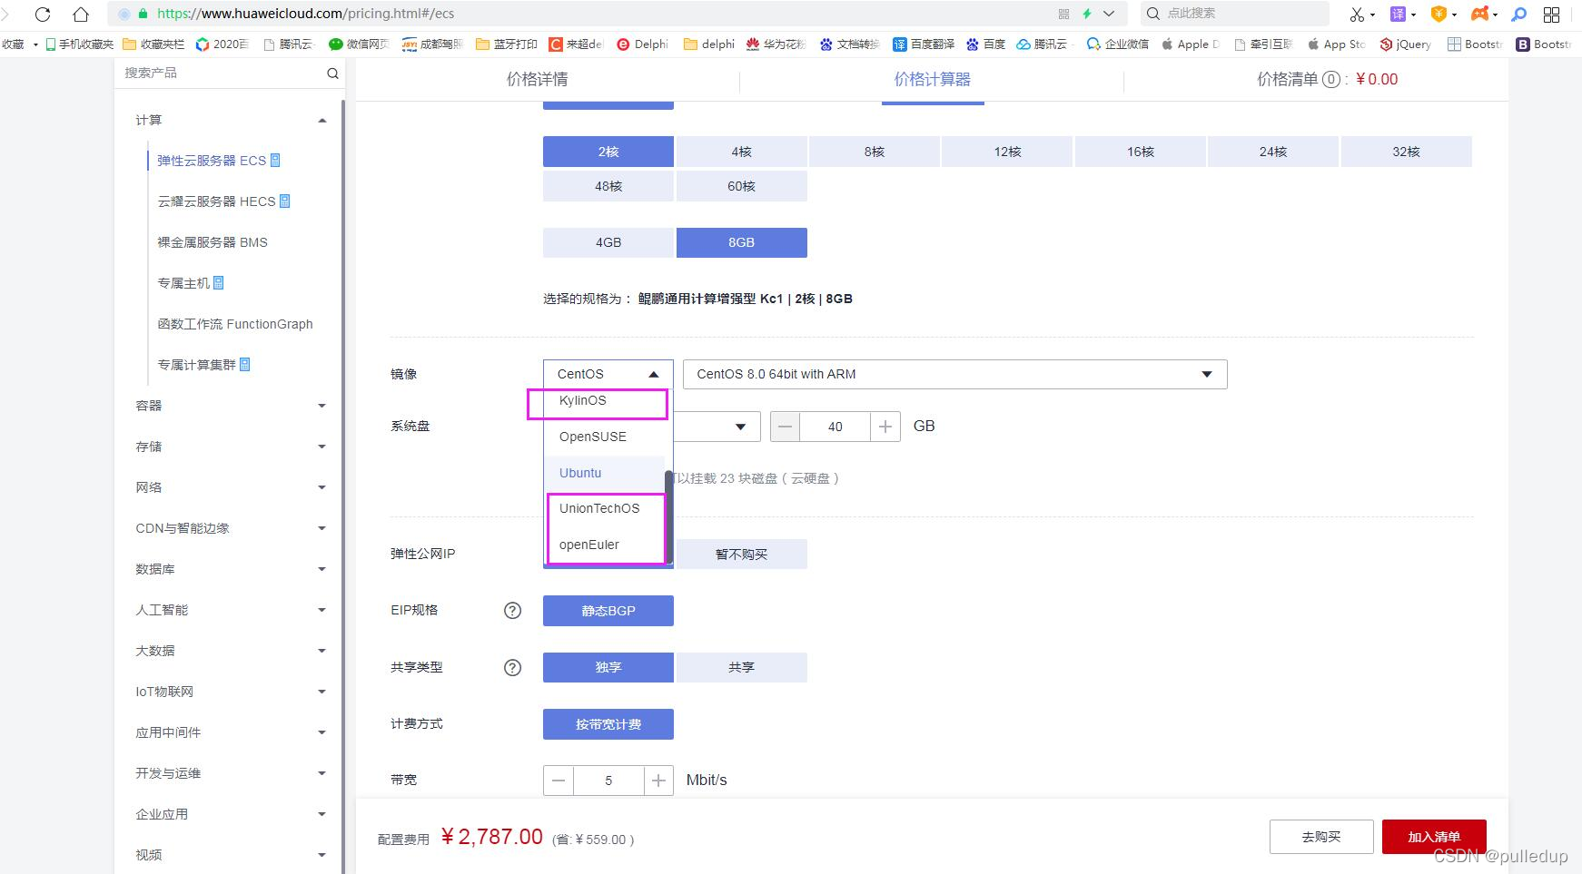
Task: Reload the page with the refresh icon
Action: [x=42, y=14]
